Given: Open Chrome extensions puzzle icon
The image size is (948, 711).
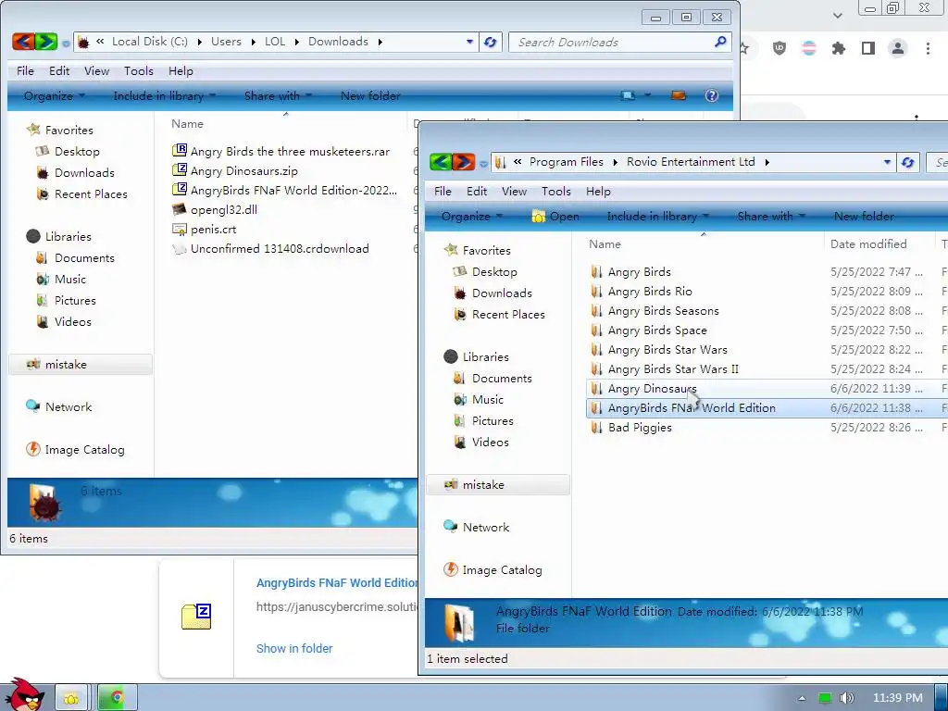Looking at the screenshot, I should pos(839,48).
